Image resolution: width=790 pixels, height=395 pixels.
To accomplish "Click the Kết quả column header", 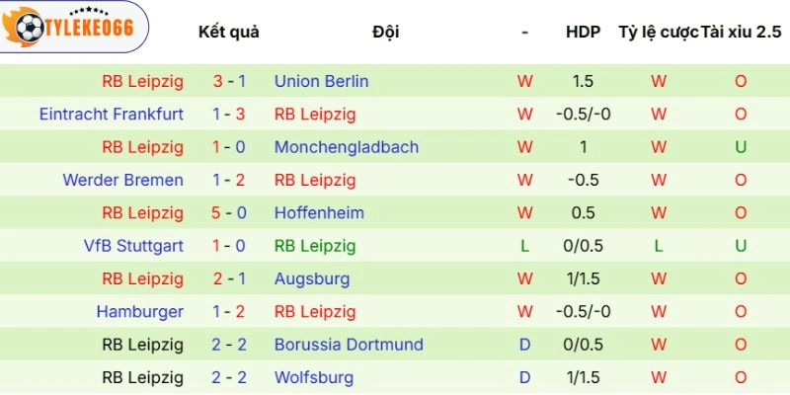I will [x=228, y=32].
